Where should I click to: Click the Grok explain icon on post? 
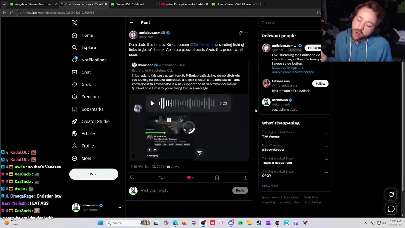point(241,33)
